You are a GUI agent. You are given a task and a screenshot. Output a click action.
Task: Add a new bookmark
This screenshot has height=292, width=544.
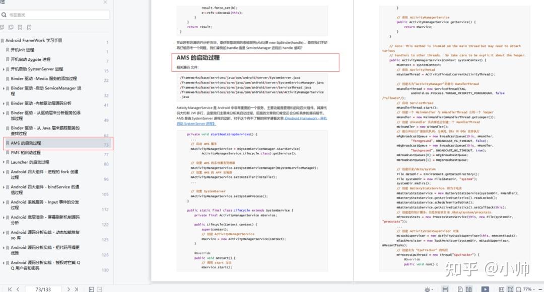click(20, 27)
